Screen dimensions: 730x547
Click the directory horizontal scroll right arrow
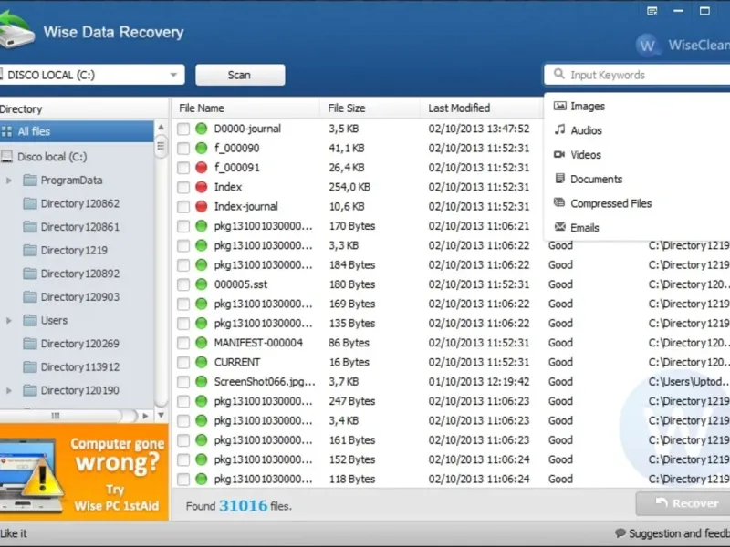click(x=145, y=416)
